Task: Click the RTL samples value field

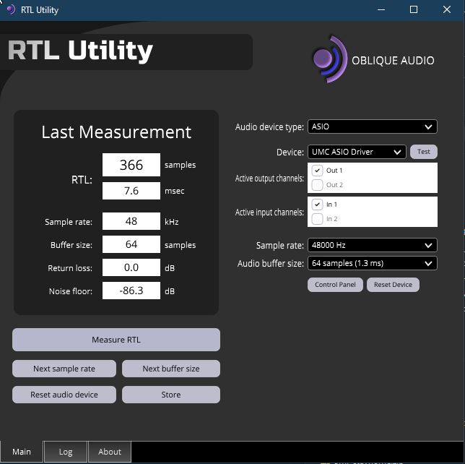Action: [131, 165]
